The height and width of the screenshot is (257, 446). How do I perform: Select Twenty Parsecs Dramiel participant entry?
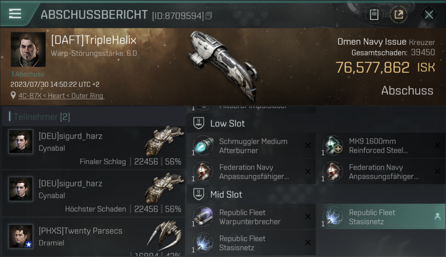[x=93, y=237]
